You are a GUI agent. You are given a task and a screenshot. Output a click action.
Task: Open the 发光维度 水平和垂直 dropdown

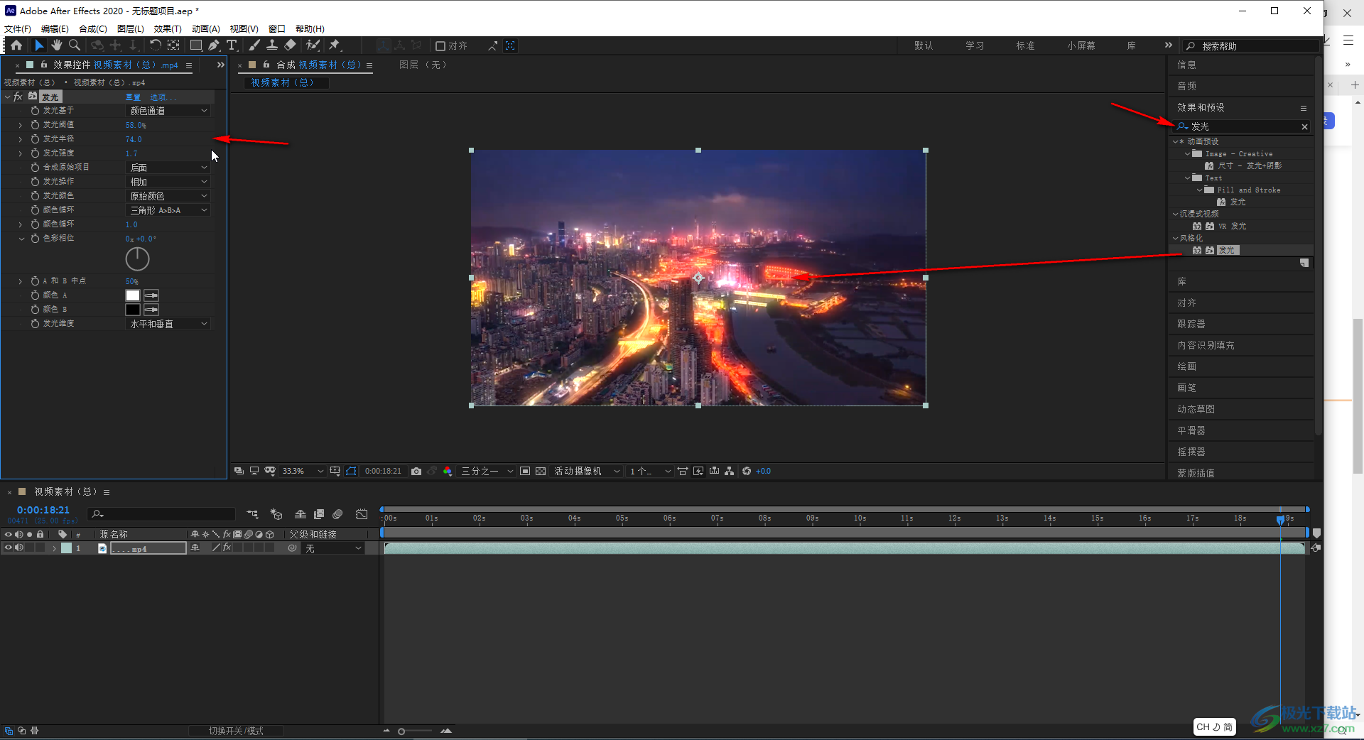tap(168, 324)
